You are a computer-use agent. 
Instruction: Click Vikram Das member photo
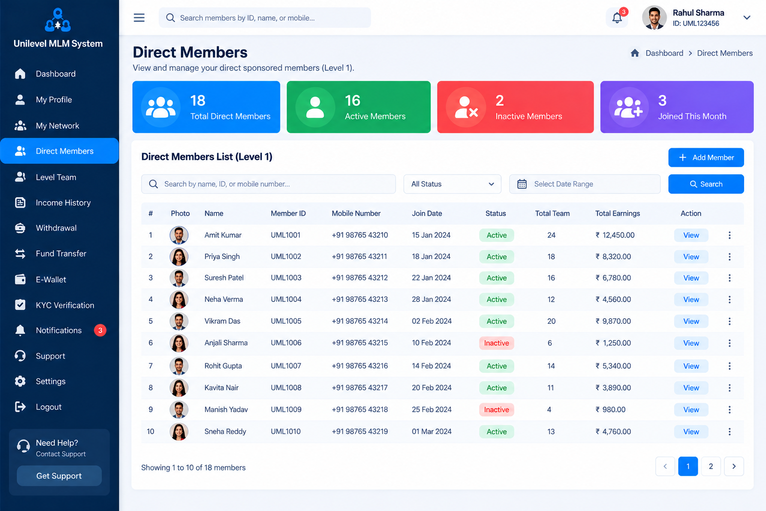179,321
